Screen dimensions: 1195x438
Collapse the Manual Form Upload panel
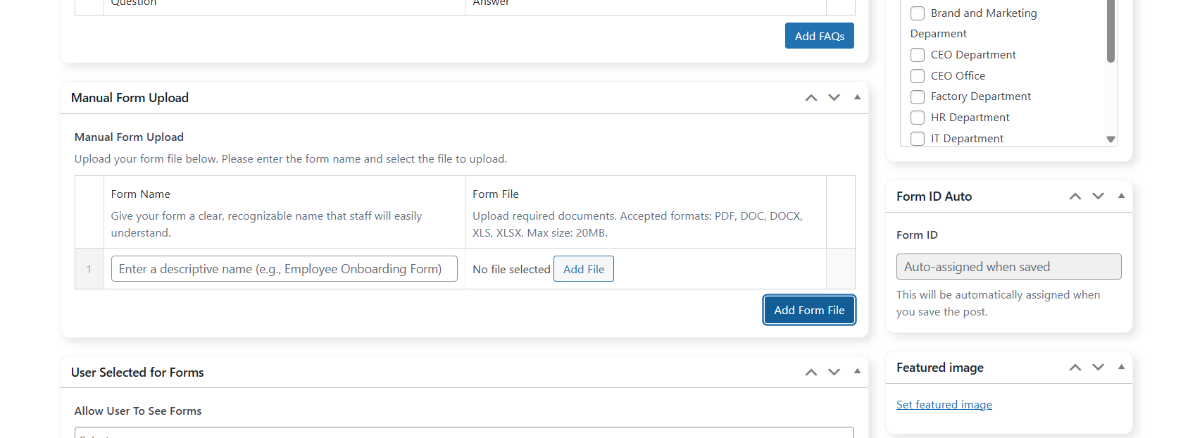(x=857, y=98)
